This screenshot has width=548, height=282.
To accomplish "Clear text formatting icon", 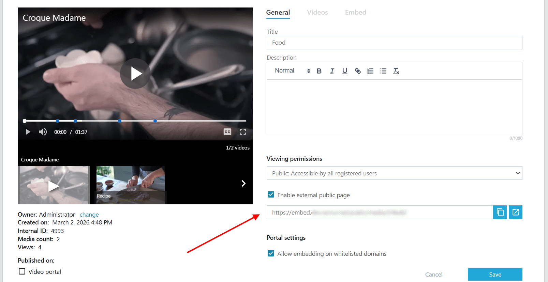I will click(x=396, y=71).
